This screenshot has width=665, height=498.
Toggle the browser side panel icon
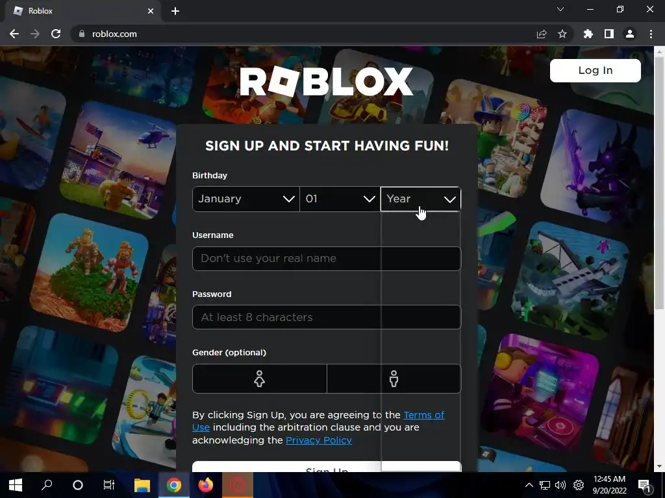click(609, 34)
